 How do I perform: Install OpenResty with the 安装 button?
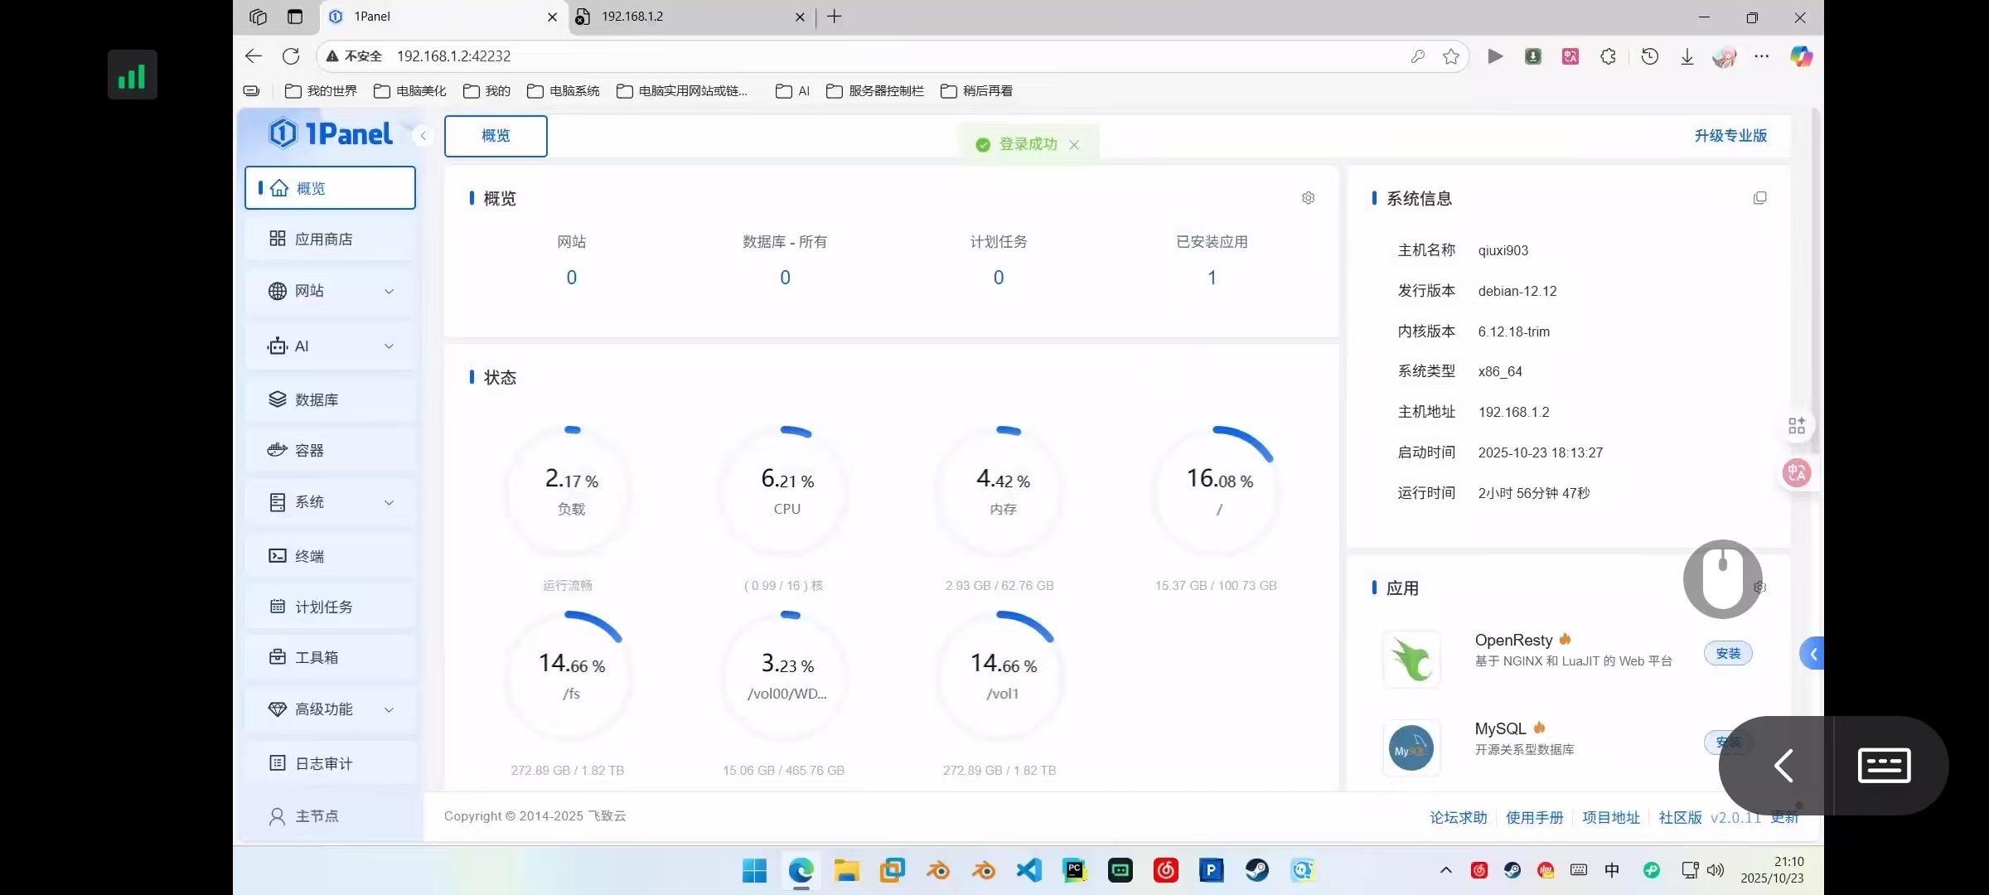1727,654
